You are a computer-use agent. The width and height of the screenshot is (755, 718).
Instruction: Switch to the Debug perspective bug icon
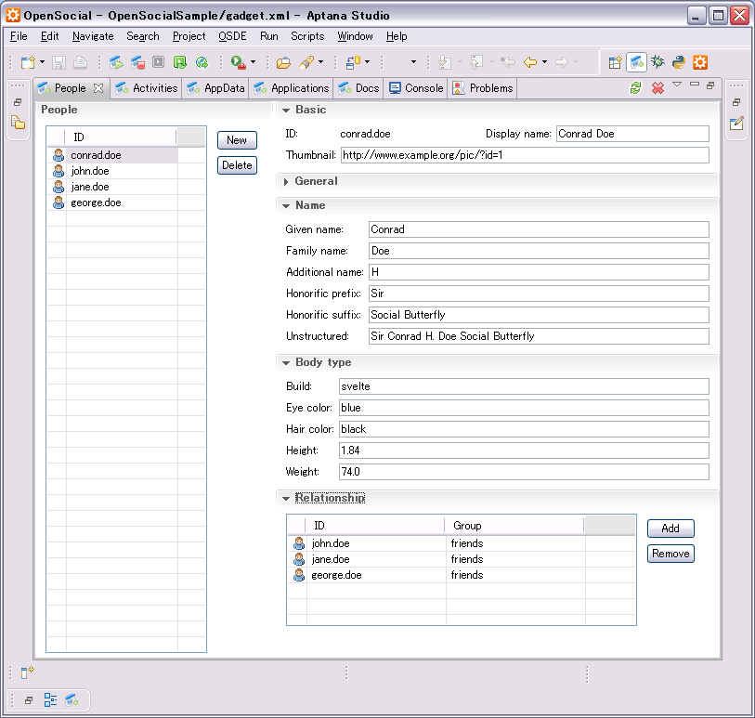pos(657,62)
